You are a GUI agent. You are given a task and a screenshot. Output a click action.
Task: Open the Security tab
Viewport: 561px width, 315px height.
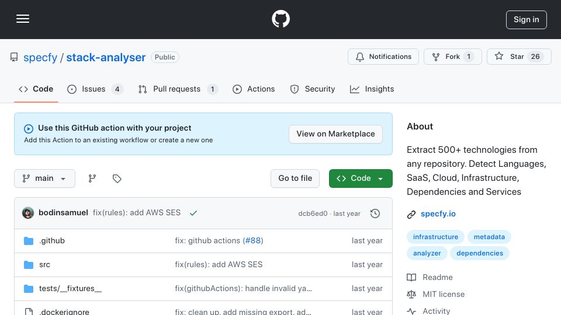pos(312,89)
